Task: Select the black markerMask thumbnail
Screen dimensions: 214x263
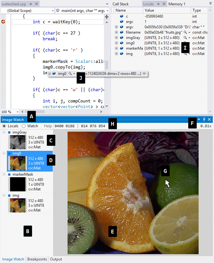Action: 17,184
